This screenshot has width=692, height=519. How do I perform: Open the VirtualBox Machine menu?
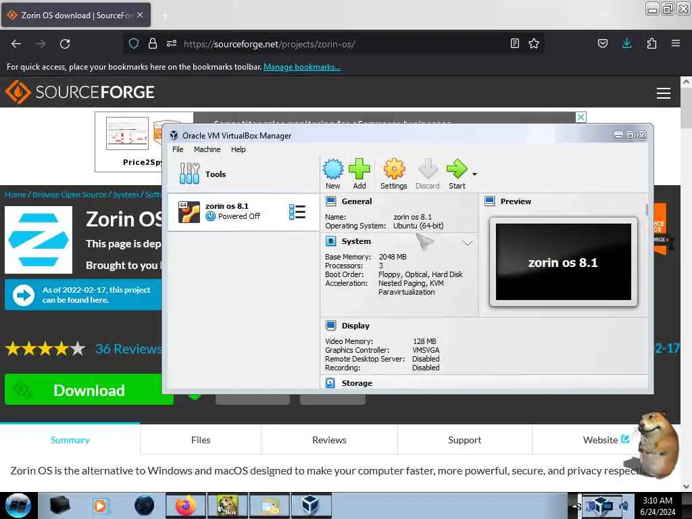(x=207, y=149)
